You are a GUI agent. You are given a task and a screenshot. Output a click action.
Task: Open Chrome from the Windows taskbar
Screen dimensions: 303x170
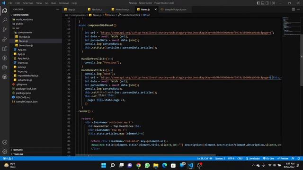(x=138, y=165)
